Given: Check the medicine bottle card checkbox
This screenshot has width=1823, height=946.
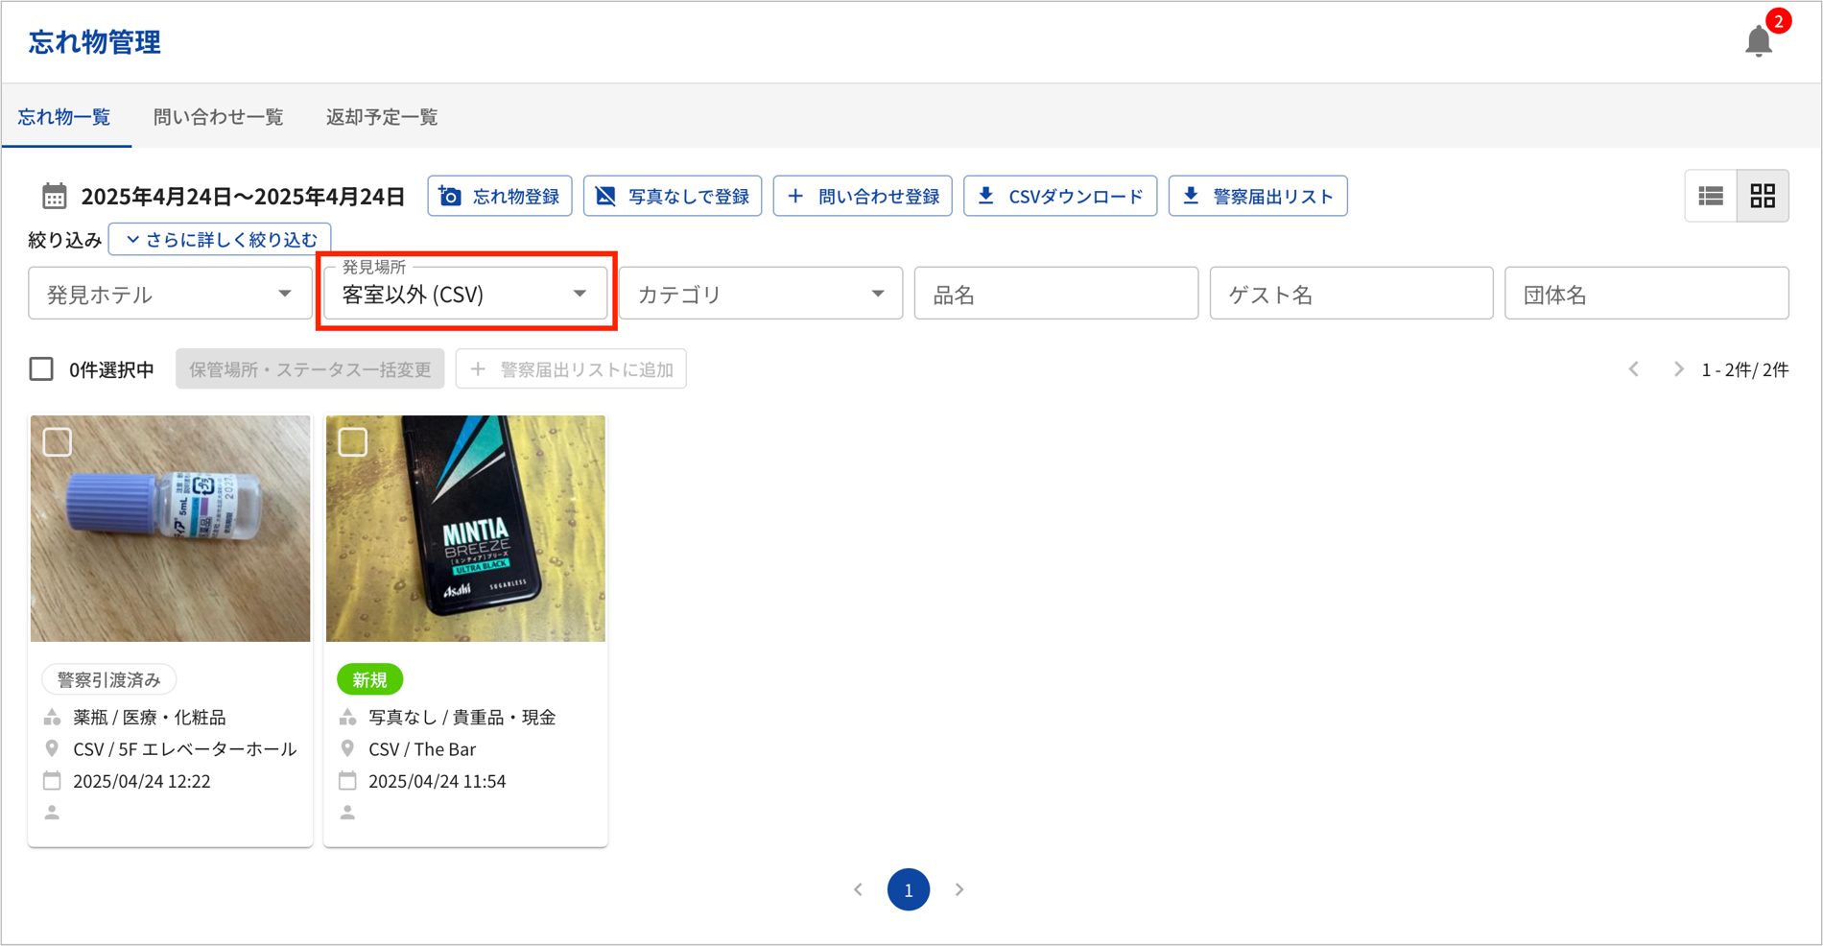Looking at the screenshot, I should (58, 442).
